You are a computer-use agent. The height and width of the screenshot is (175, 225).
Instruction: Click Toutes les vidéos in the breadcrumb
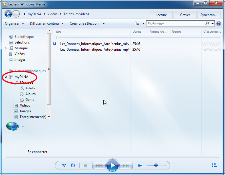click(76, 14)
